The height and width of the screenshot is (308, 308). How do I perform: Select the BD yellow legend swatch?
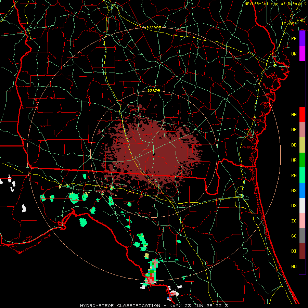point(302,145)
